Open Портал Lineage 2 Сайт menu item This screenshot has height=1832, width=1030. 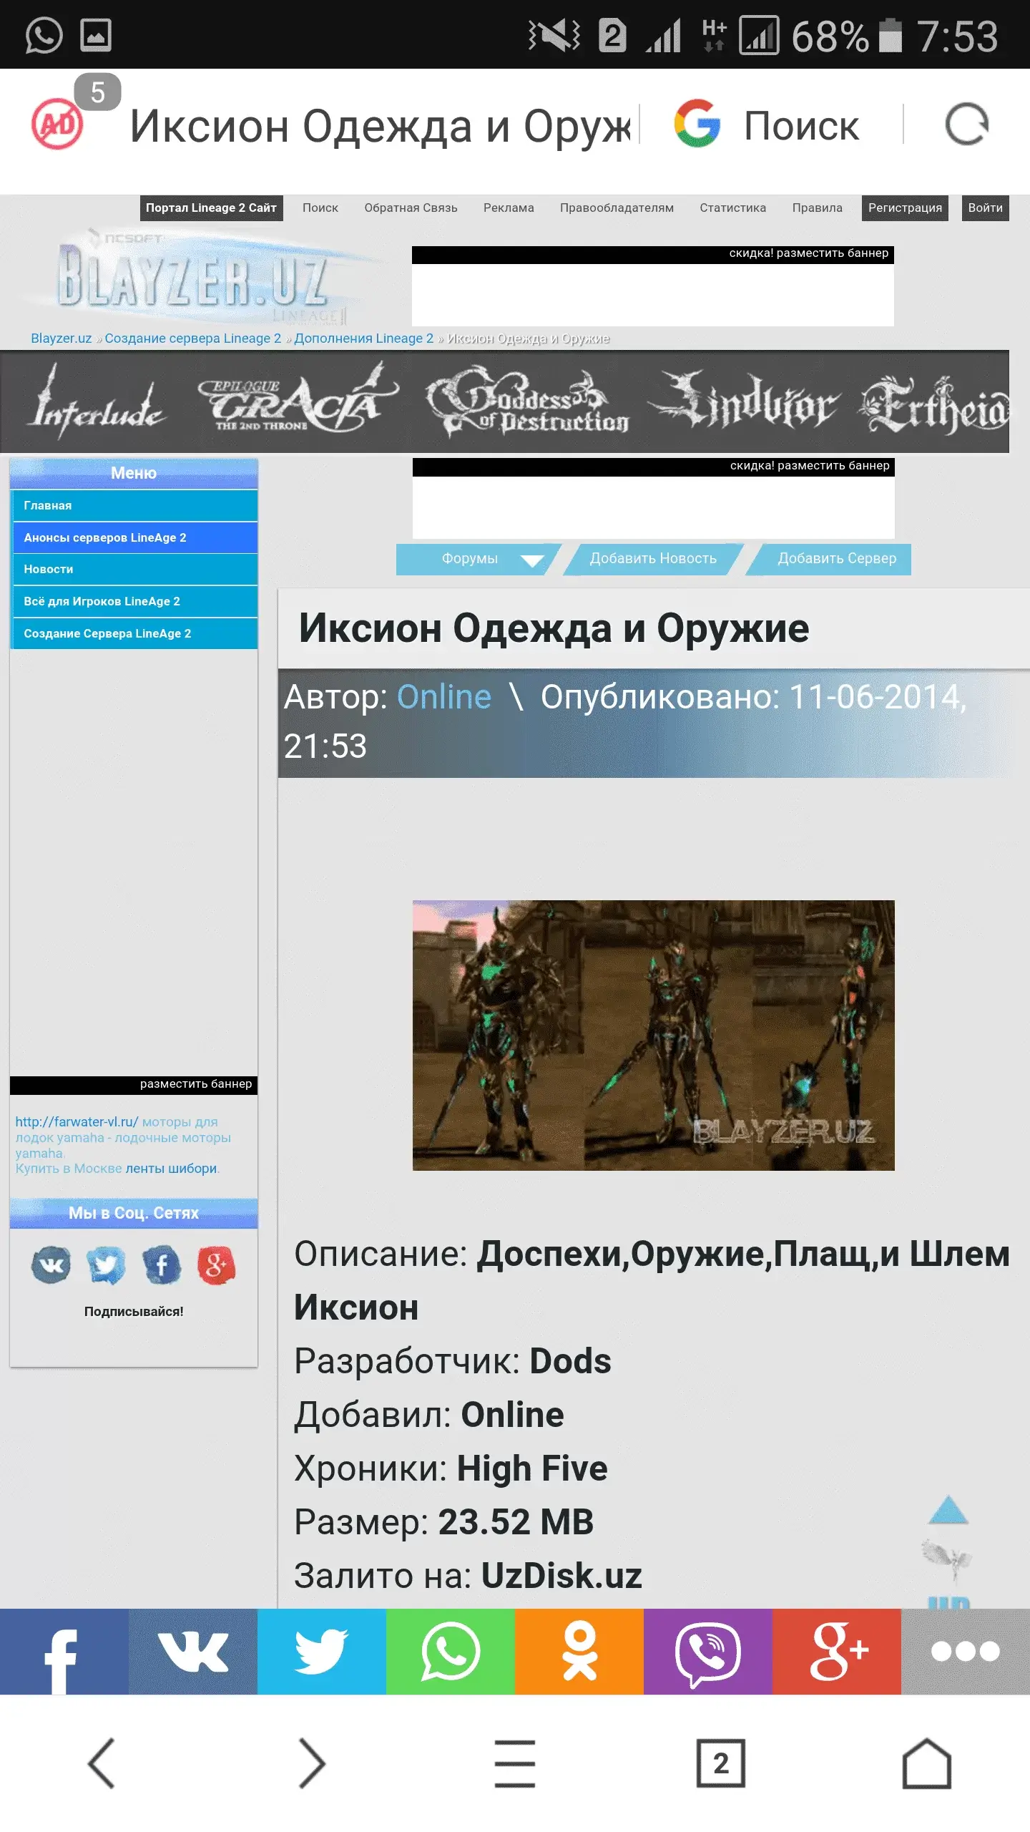211,208
